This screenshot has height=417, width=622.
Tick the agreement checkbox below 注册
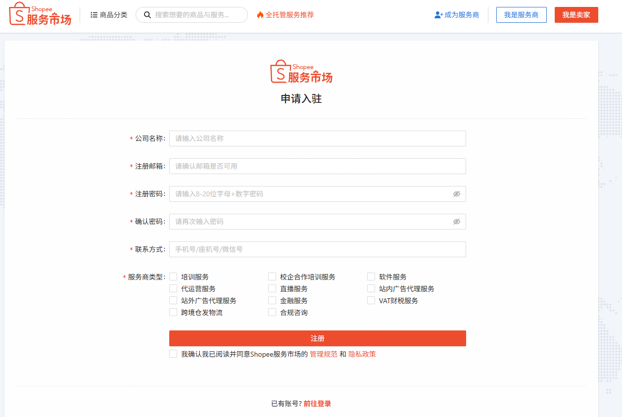click(x=173, y=354)
